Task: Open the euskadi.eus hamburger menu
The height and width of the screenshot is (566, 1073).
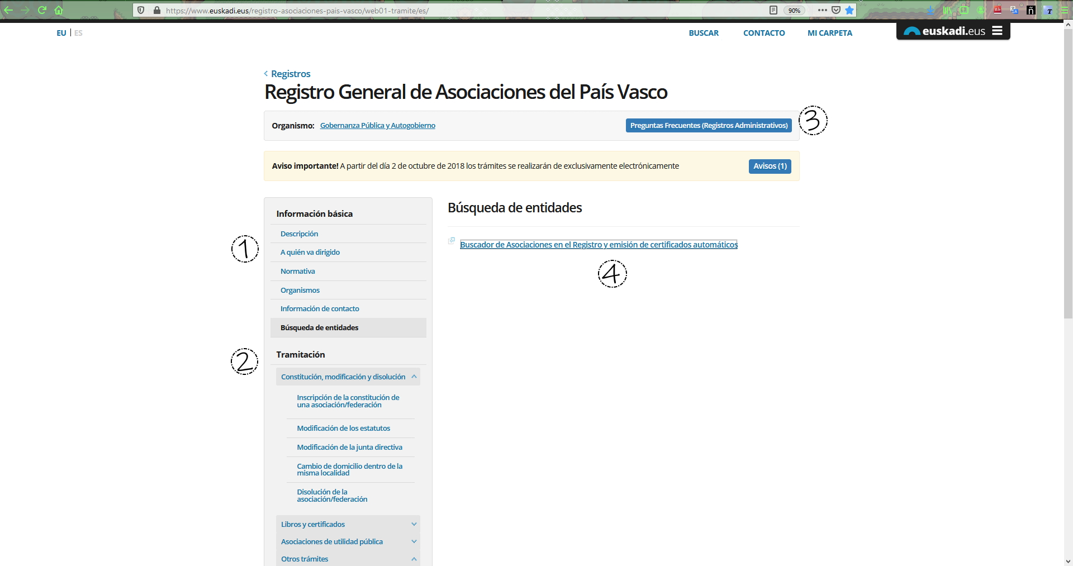Action: [997, 31]
